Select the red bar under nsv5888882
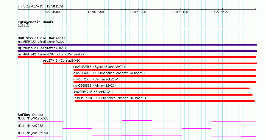265x140 pixels. (x=162, y=88)
